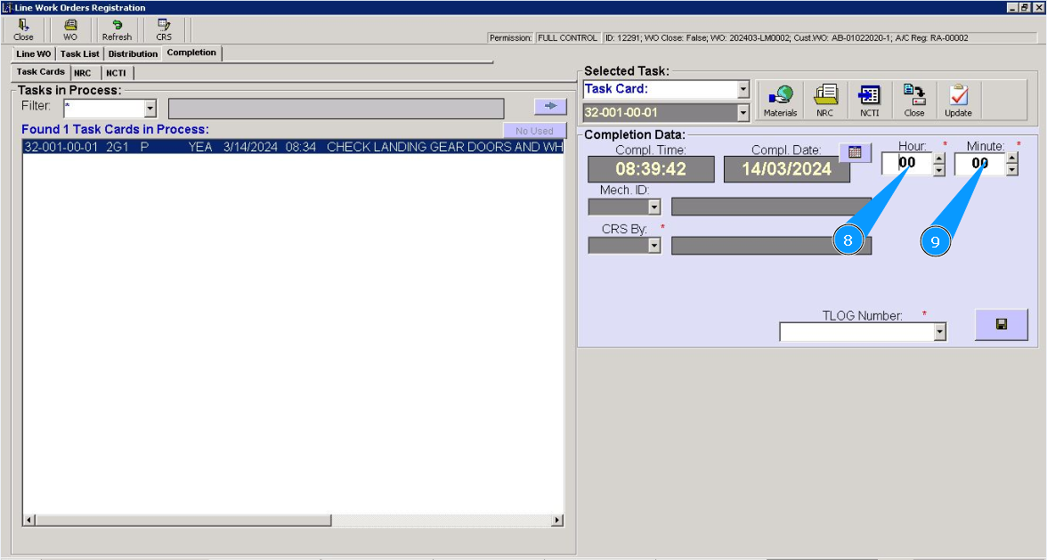Expand the Filter dropdown

point(150,109)
